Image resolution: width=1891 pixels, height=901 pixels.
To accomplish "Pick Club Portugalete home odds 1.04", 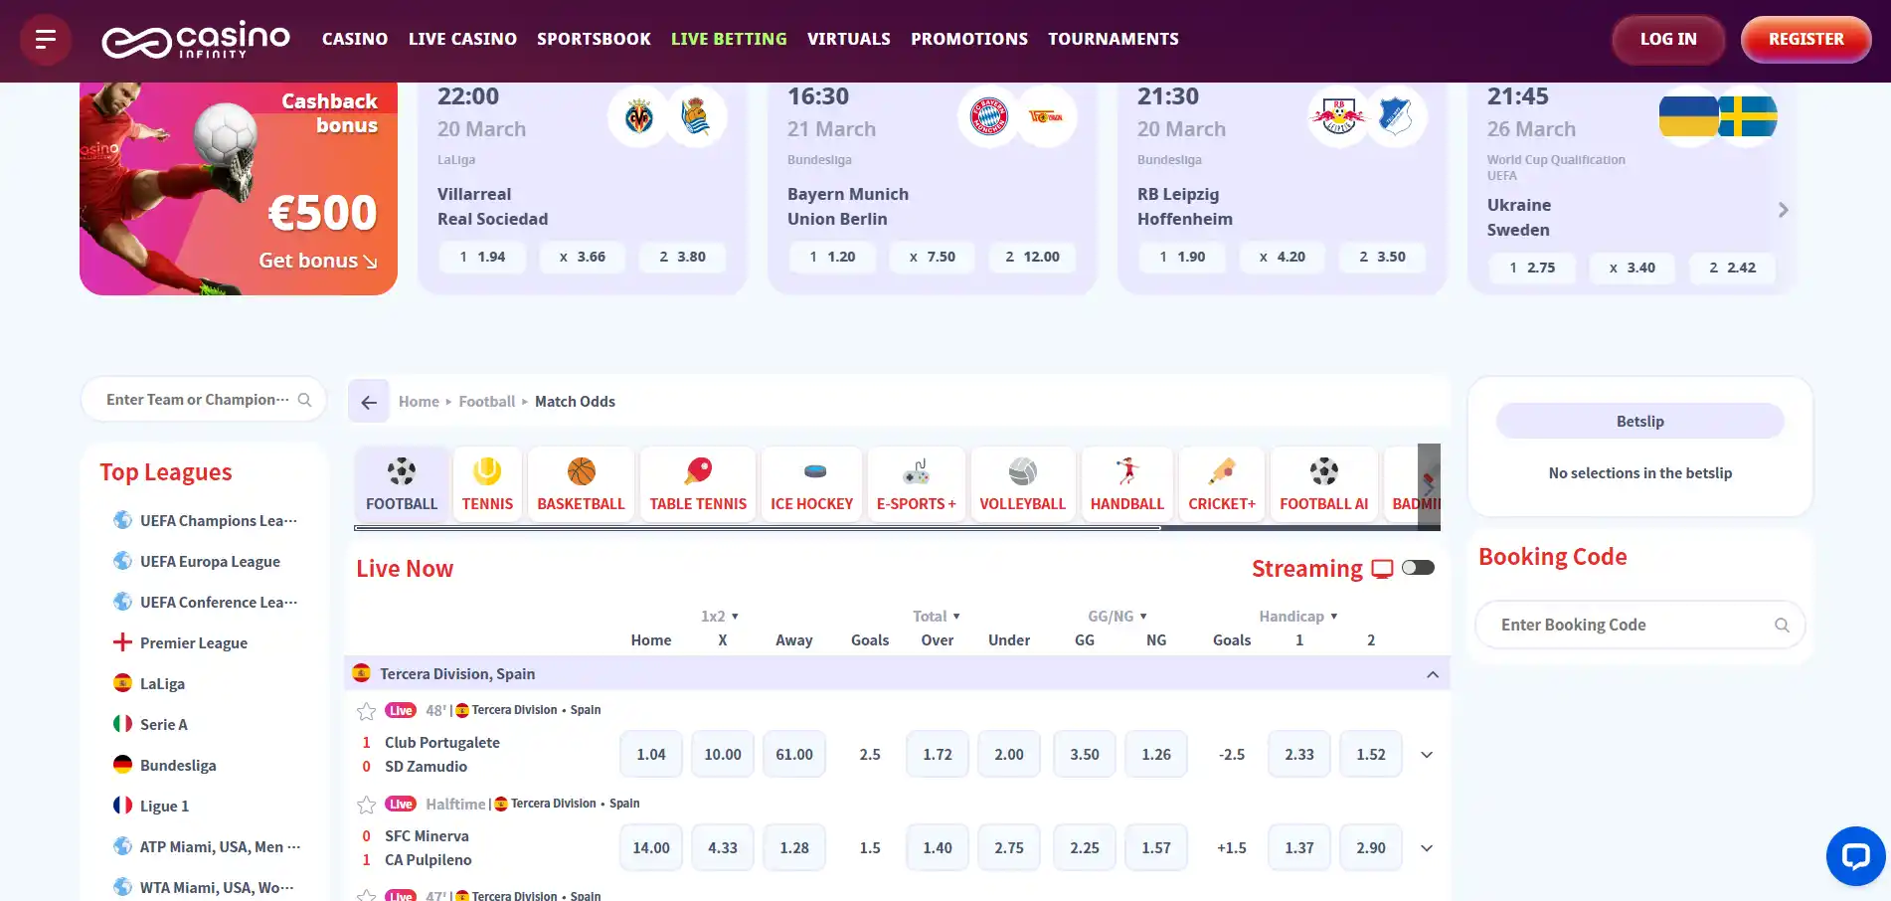I will pos(651,755).
